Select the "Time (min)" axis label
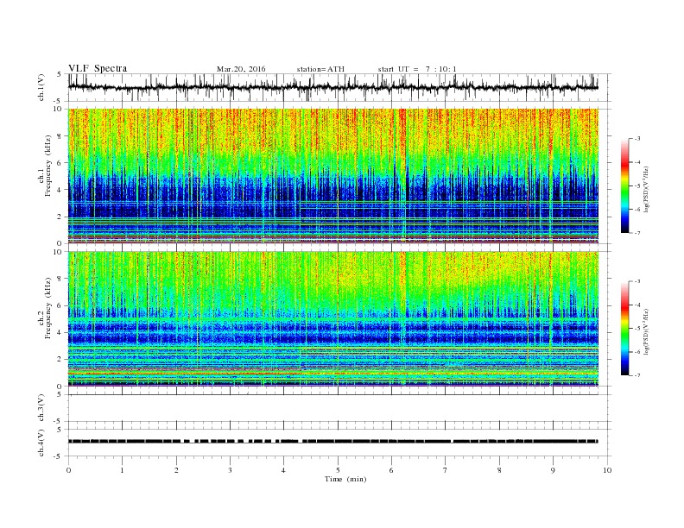 pyautogui.click(x=345, y=479)
